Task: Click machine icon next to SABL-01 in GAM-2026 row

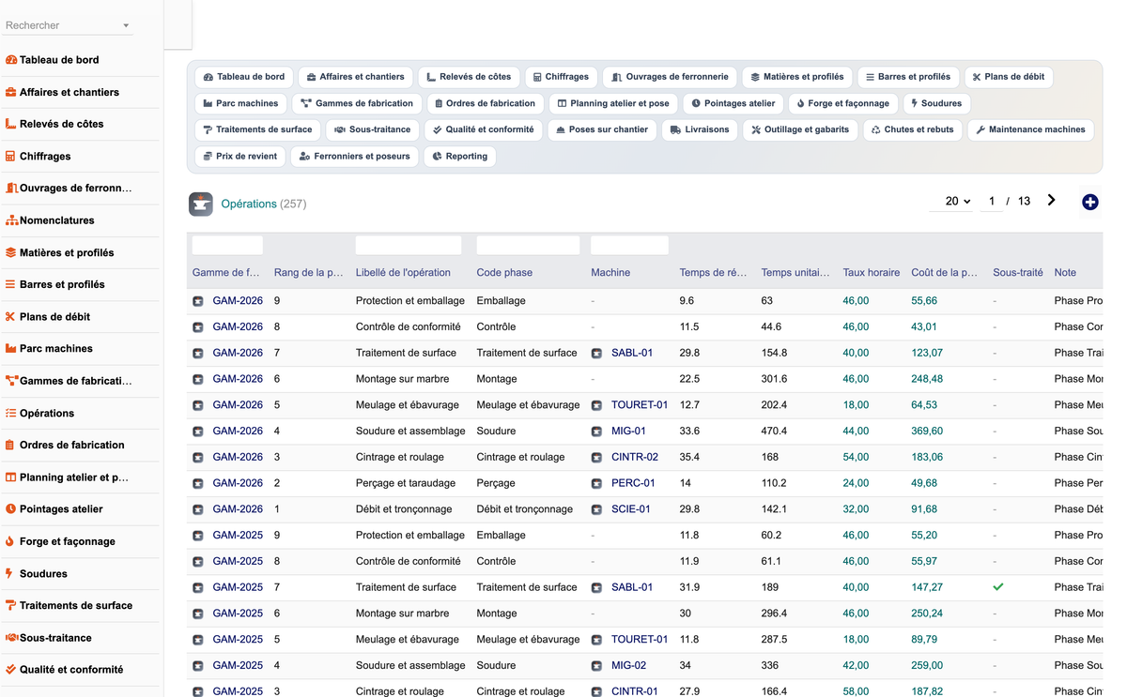Action: (596, 354)
